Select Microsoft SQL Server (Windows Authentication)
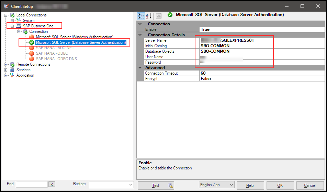This screenshot has width=327, height=192. pos(75,37)
